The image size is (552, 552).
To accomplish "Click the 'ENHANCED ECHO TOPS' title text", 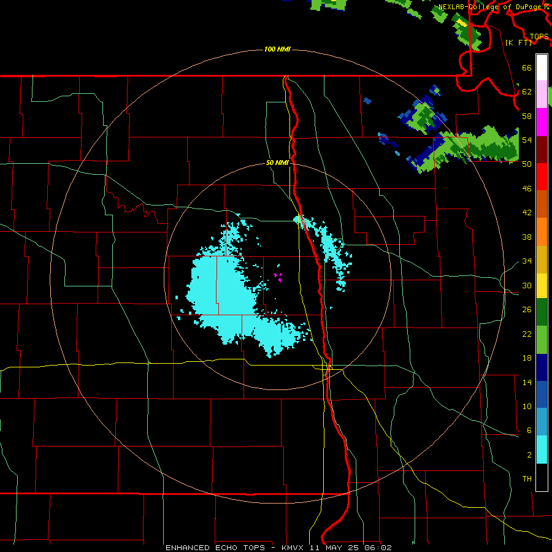I will 215,548.
